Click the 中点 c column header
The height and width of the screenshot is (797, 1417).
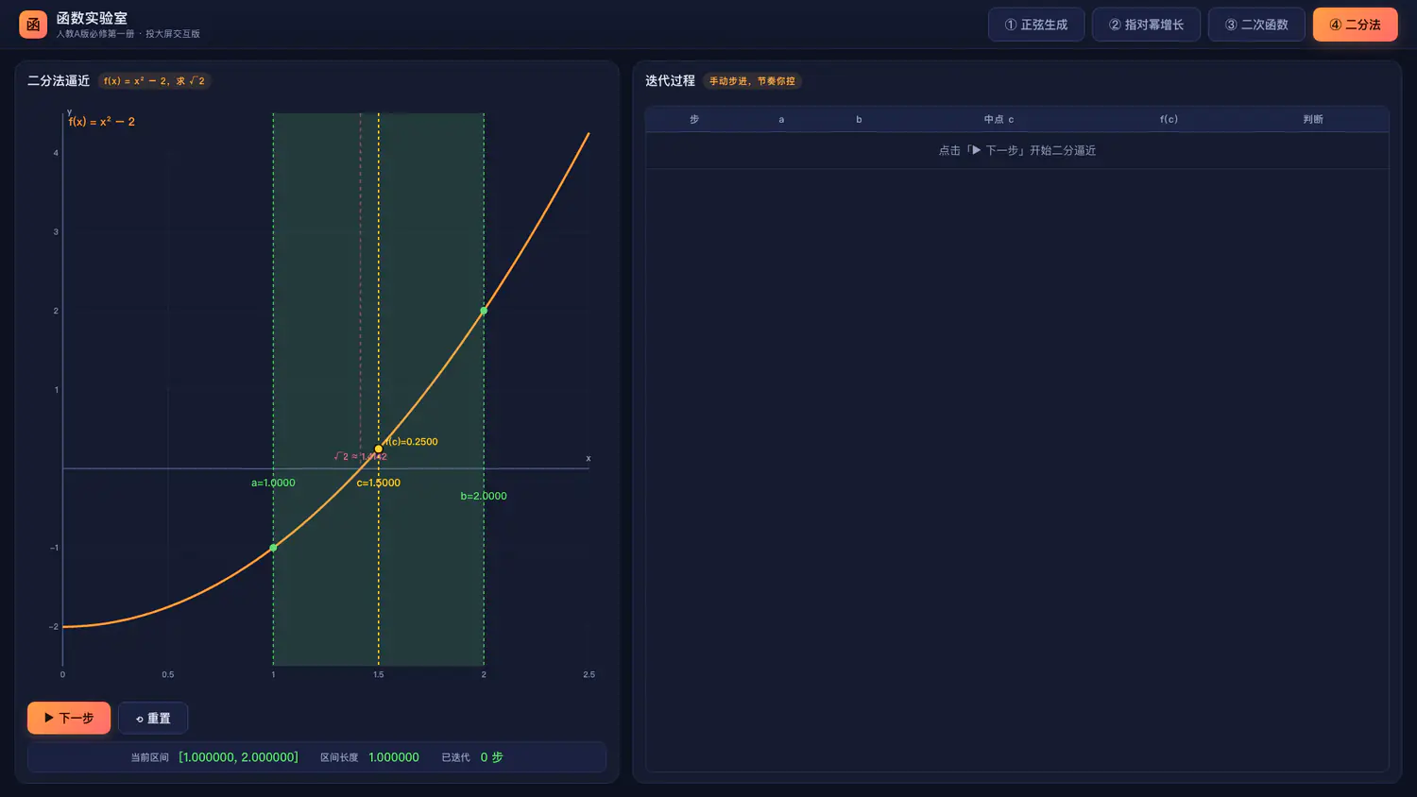(999, 119)
